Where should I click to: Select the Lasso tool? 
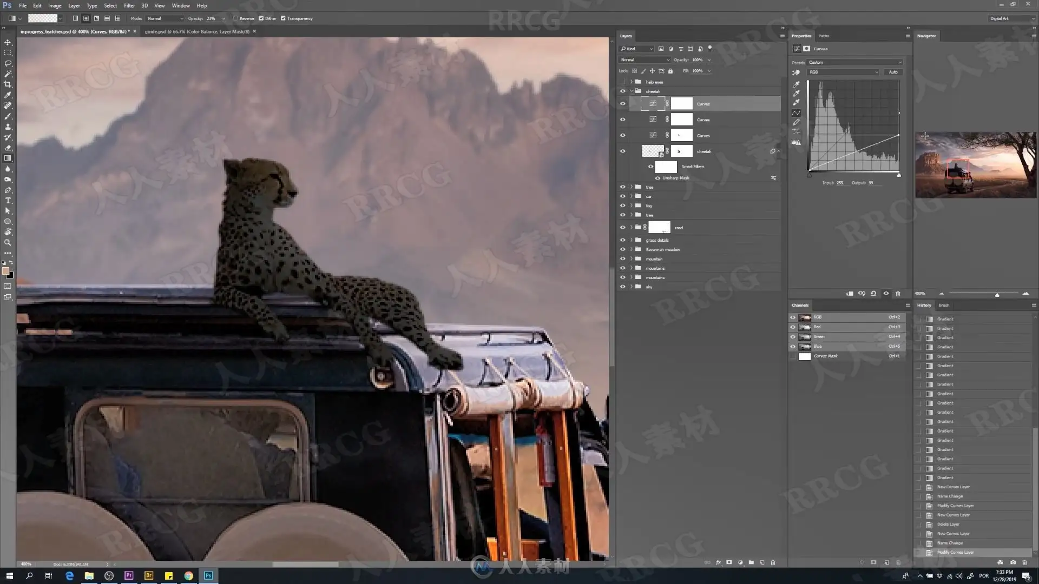point(8,63)
